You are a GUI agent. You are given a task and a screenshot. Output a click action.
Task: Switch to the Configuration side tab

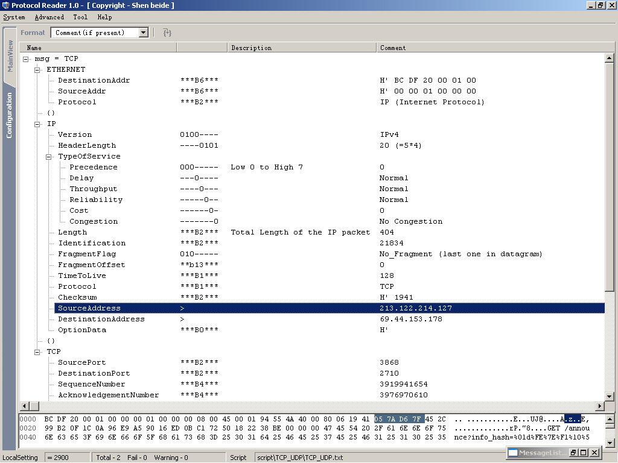(x=9, y=115)
